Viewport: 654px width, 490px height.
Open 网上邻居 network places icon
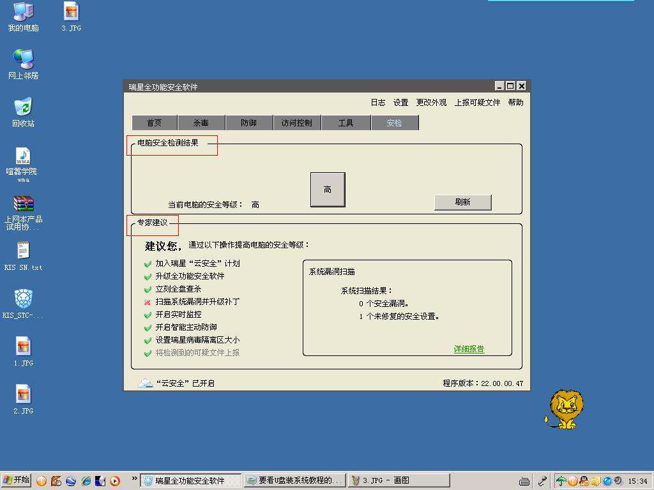24,64
